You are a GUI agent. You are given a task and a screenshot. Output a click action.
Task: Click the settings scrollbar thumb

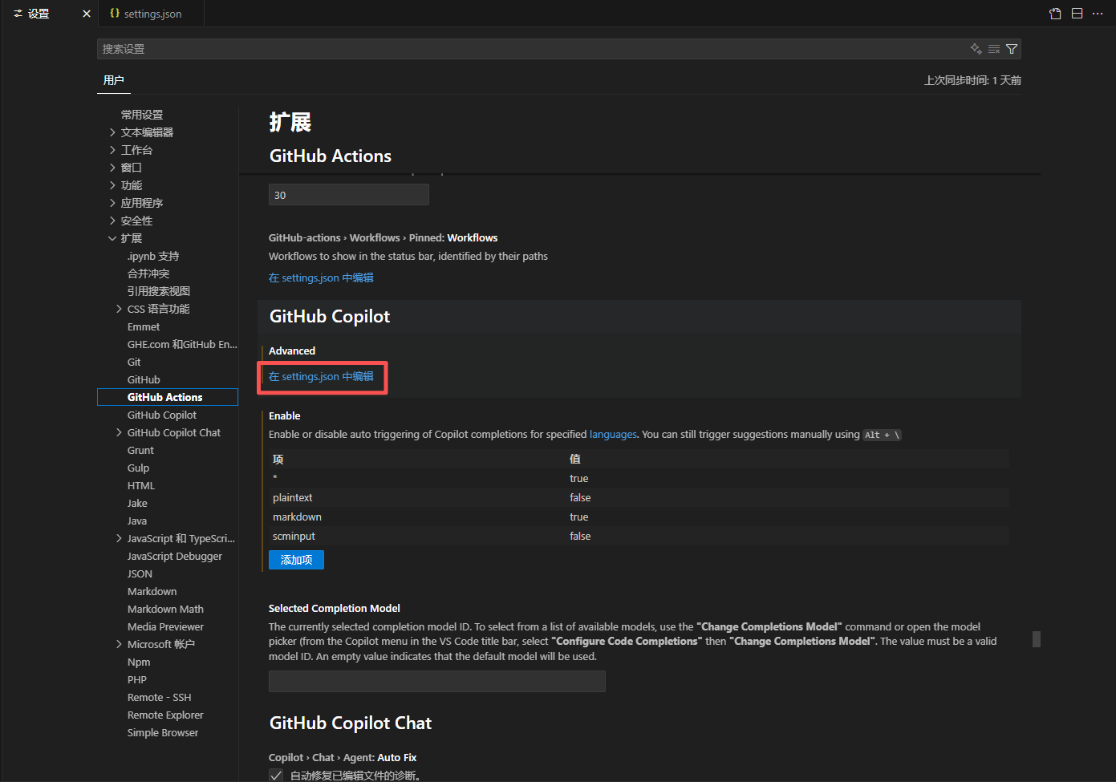click(1037, 639)
